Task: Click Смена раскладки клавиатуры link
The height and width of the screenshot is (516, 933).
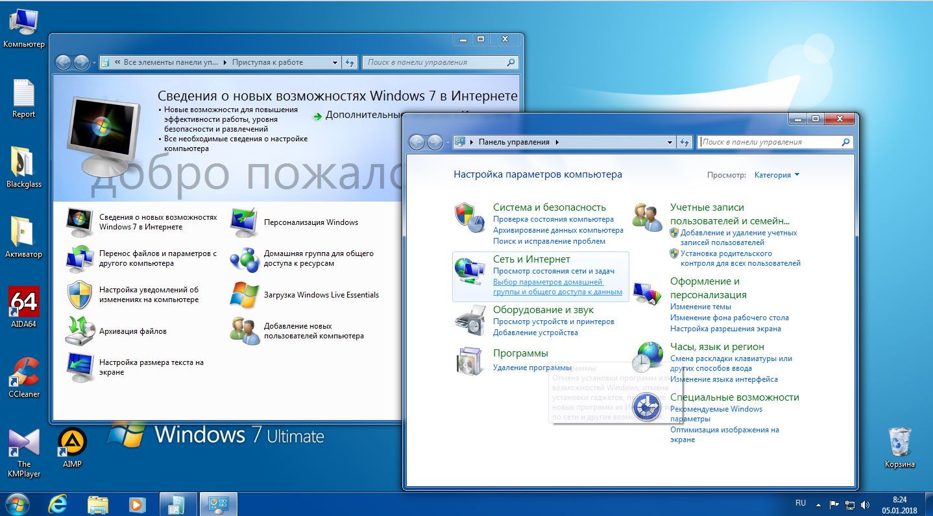Action: pos(731,364)
